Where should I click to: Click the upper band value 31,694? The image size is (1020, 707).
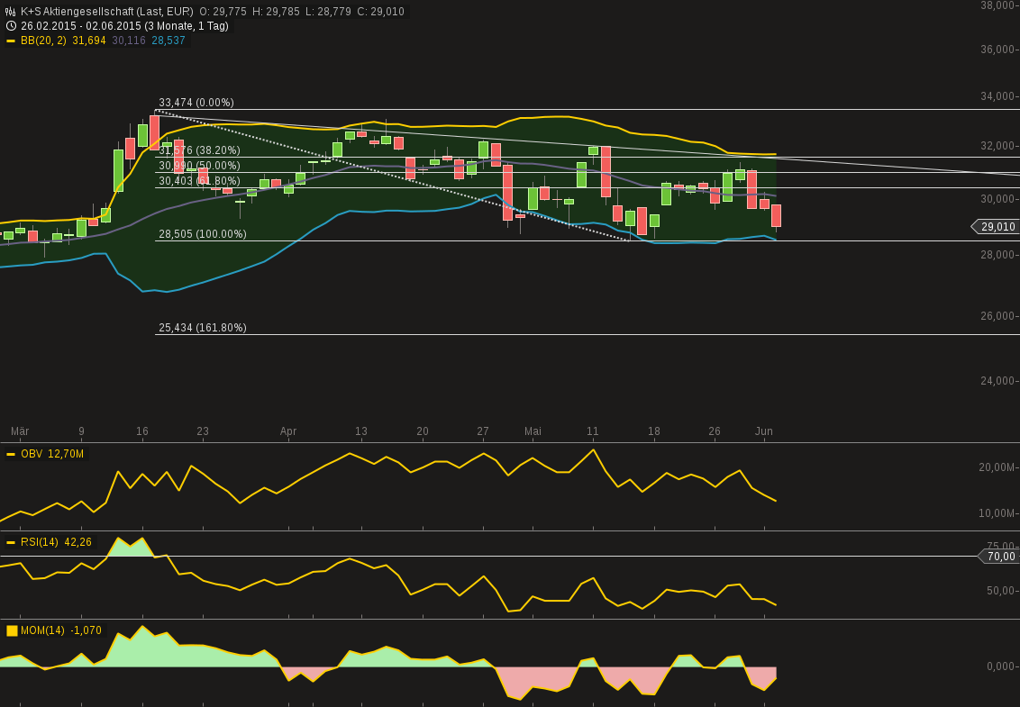[x=88, y=41]
